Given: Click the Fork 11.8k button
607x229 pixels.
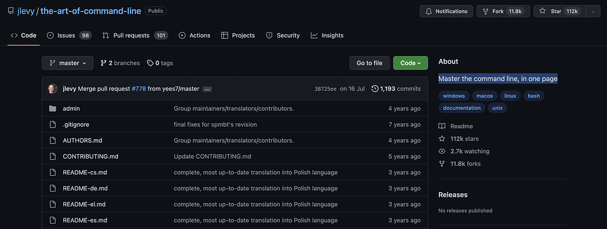Looking at the screenshot, I should coord(503,11).
